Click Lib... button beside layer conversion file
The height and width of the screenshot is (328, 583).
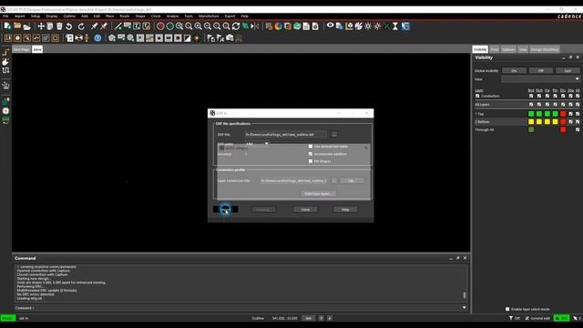[353, 180]
